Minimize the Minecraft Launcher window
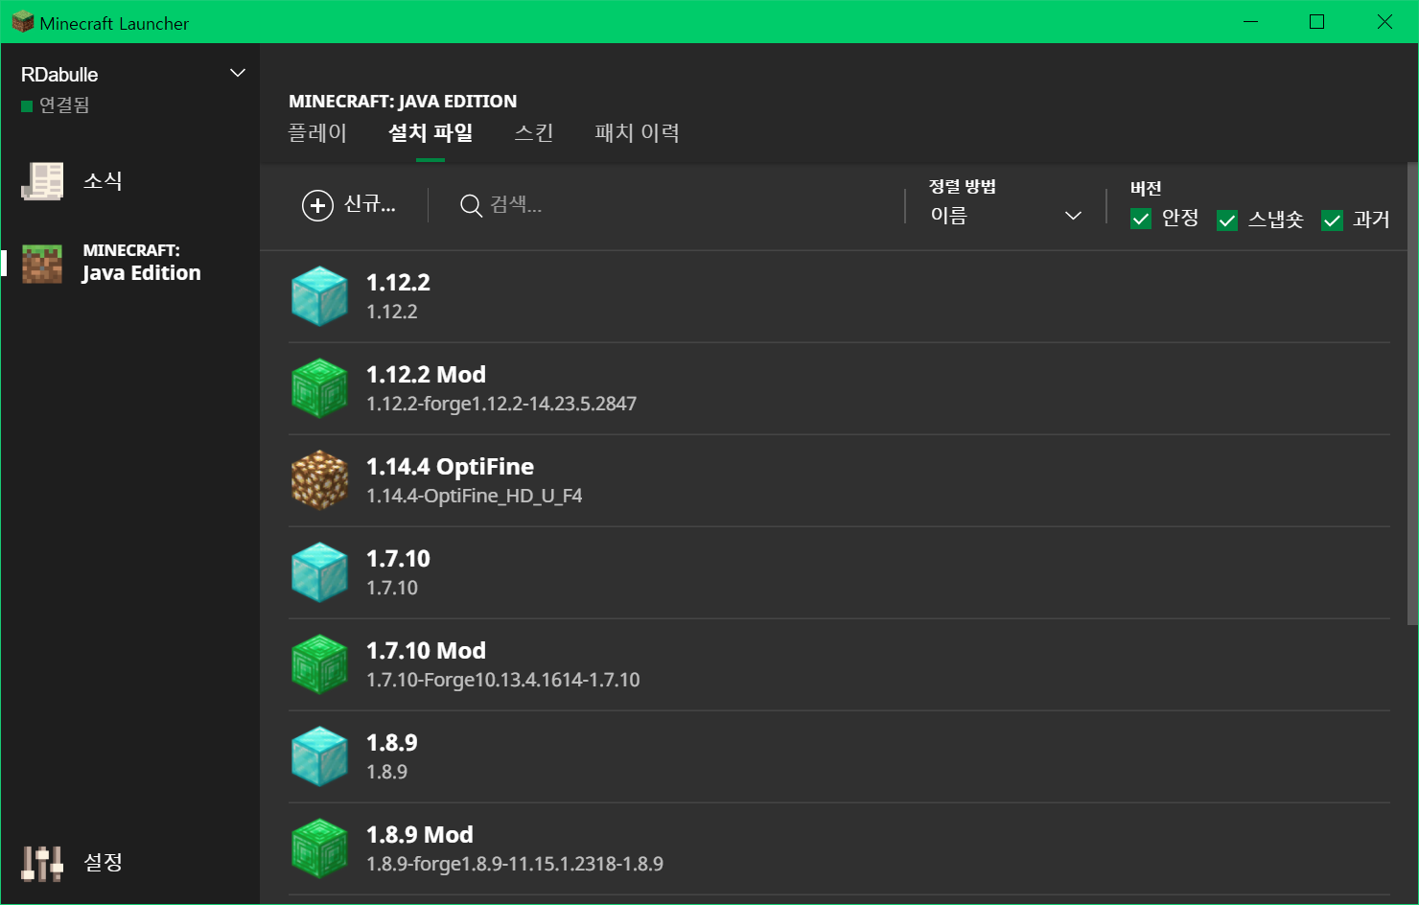The width and height of the screenshot is (1419, 905). tap(1250, 21)
